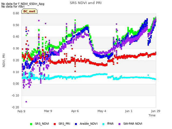Select the SRS_PRI legend label
The height and width of the screenshot is (129, 172).
click(x=64, y=124)
